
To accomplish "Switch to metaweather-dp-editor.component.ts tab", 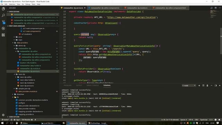I will click(x=105, y=8).
